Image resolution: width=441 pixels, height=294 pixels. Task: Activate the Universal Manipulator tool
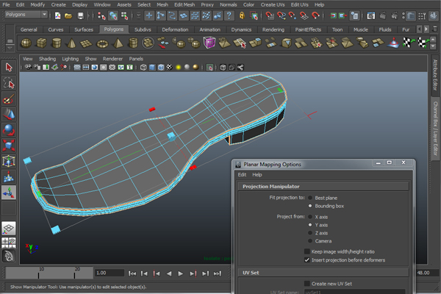tap(9, 161)
